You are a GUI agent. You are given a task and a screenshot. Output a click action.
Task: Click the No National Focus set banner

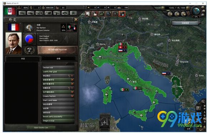(x=57, y=50)
